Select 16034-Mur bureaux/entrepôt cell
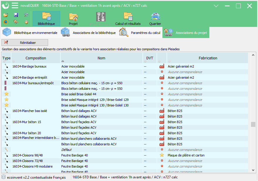This screenshot has width=258, height=181. (36, 83)
